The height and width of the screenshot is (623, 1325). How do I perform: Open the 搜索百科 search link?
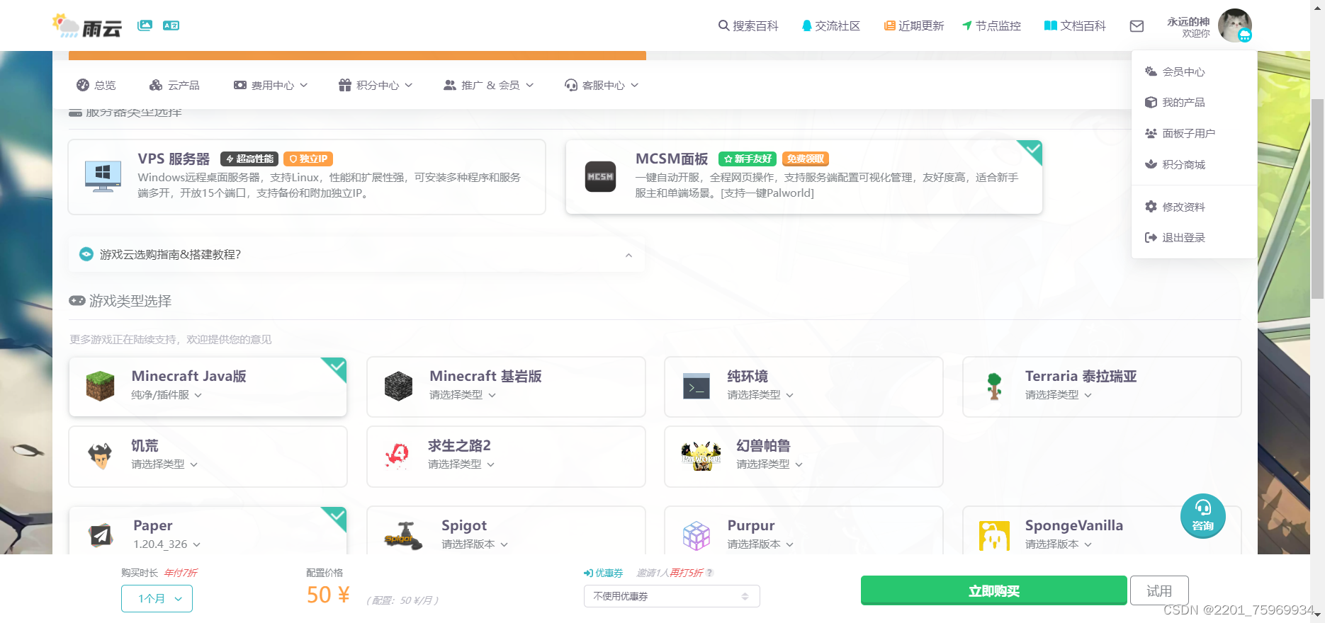coord(748,25)
